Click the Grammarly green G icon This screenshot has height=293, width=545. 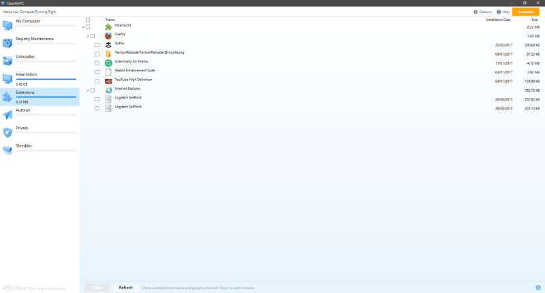click(108, 63)
